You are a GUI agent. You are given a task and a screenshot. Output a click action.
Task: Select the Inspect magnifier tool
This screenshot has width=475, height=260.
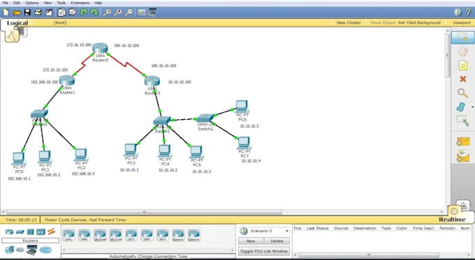click(462, 93)
